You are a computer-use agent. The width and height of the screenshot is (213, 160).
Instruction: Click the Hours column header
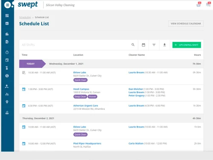pyautogui.click(x=197, y=55)
